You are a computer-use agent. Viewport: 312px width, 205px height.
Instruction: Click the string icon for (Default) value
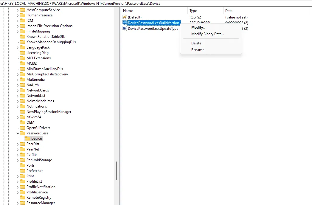(125, 17)
